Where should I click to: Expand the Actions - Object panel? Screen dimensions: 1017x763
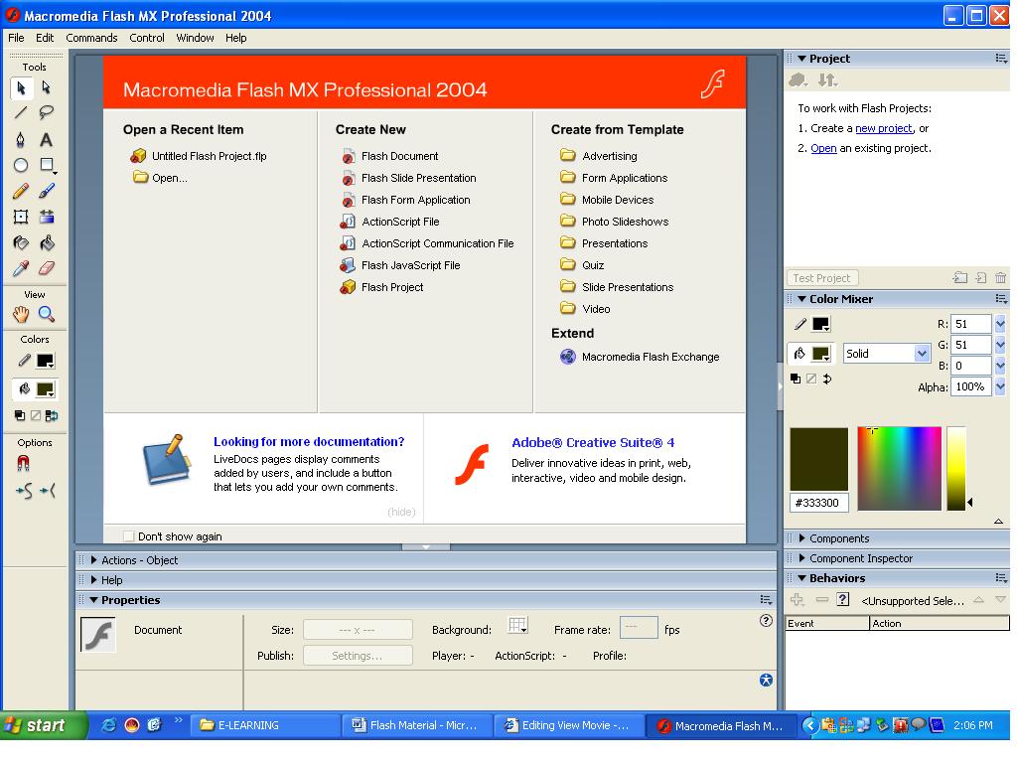(94, 560)
